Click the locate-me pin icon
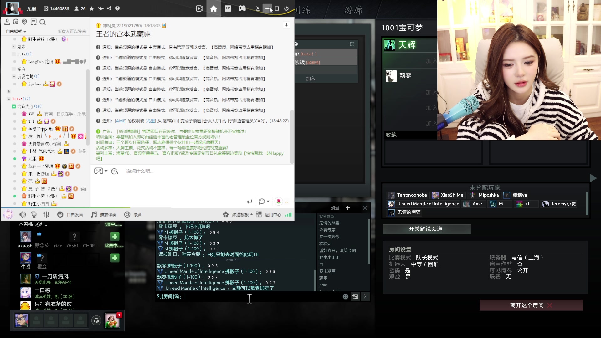 (24, 22)
